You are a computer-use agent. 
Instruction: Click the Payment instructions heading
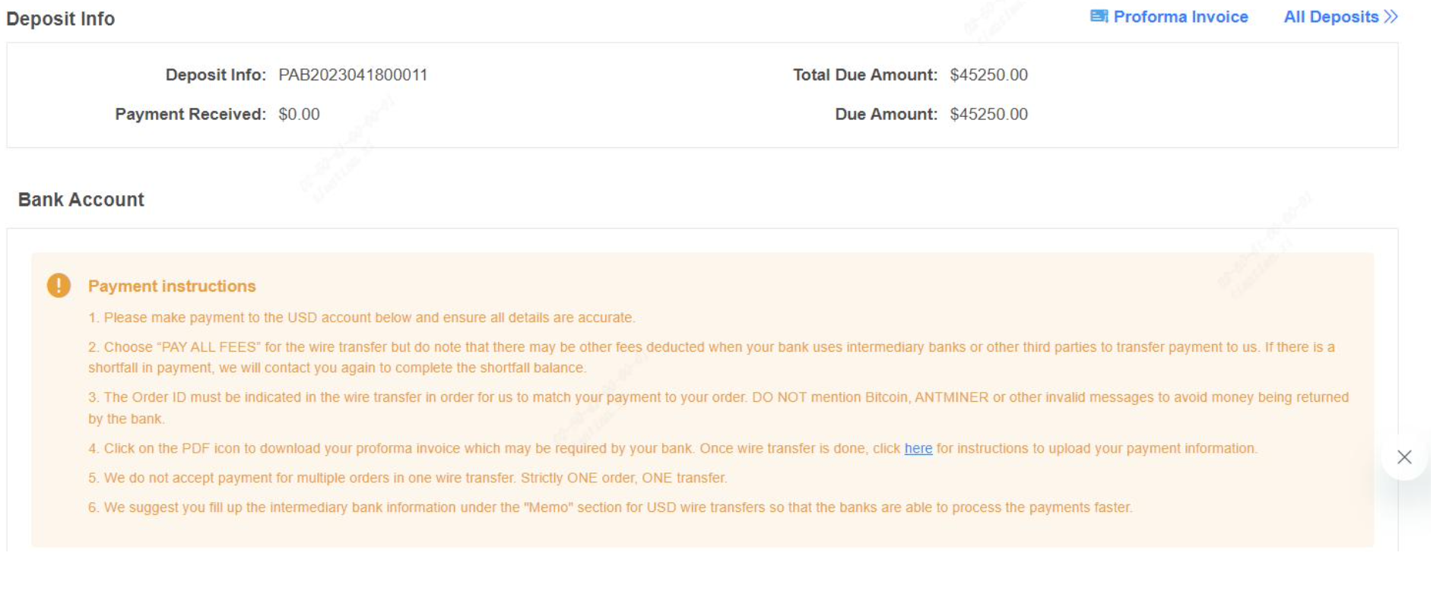tap(172, 286)
